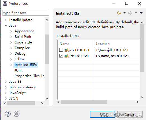This screenshot has width=146, height=120.
Task: Check the jdk1.8.0_121 checkbox
Action: (x=61, y=50)
